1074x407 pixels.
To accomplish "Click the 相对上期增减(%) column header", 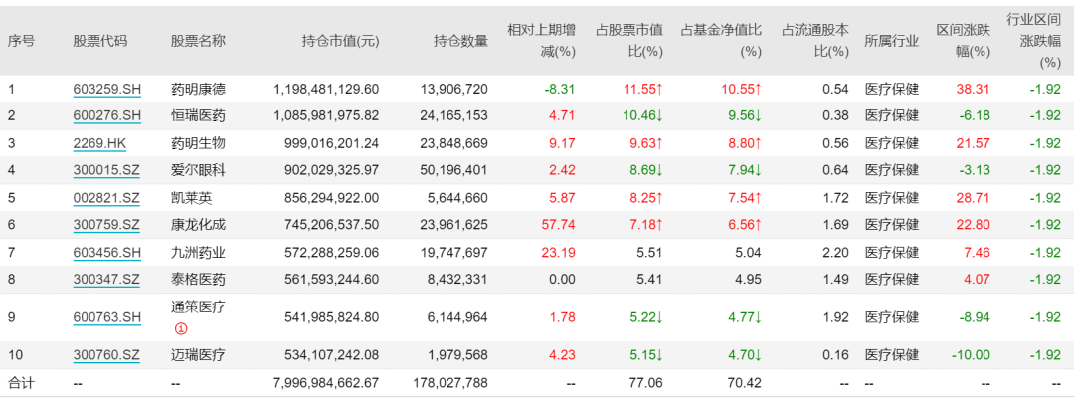I will (542, 41).
